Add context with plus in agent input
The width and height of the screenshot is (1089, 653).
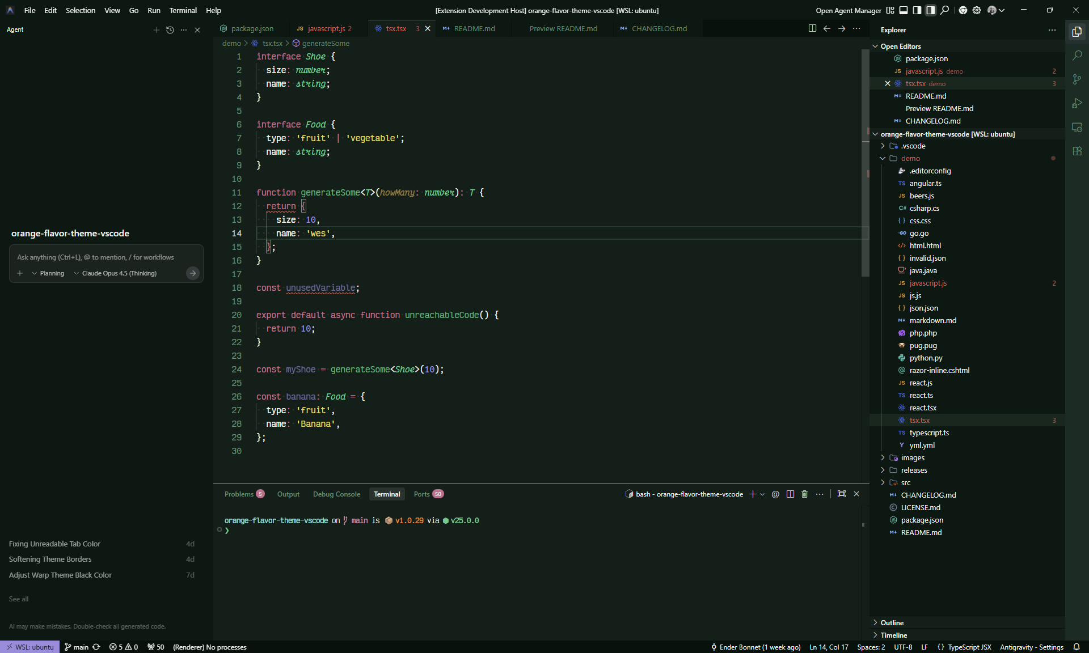pos(20,273)
